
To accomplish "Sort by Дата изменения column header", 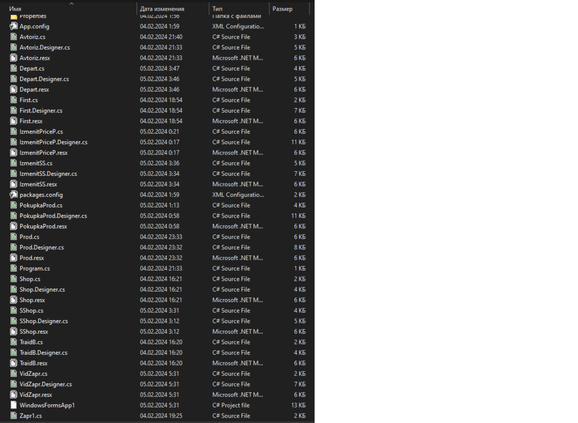I will (162, 9).
